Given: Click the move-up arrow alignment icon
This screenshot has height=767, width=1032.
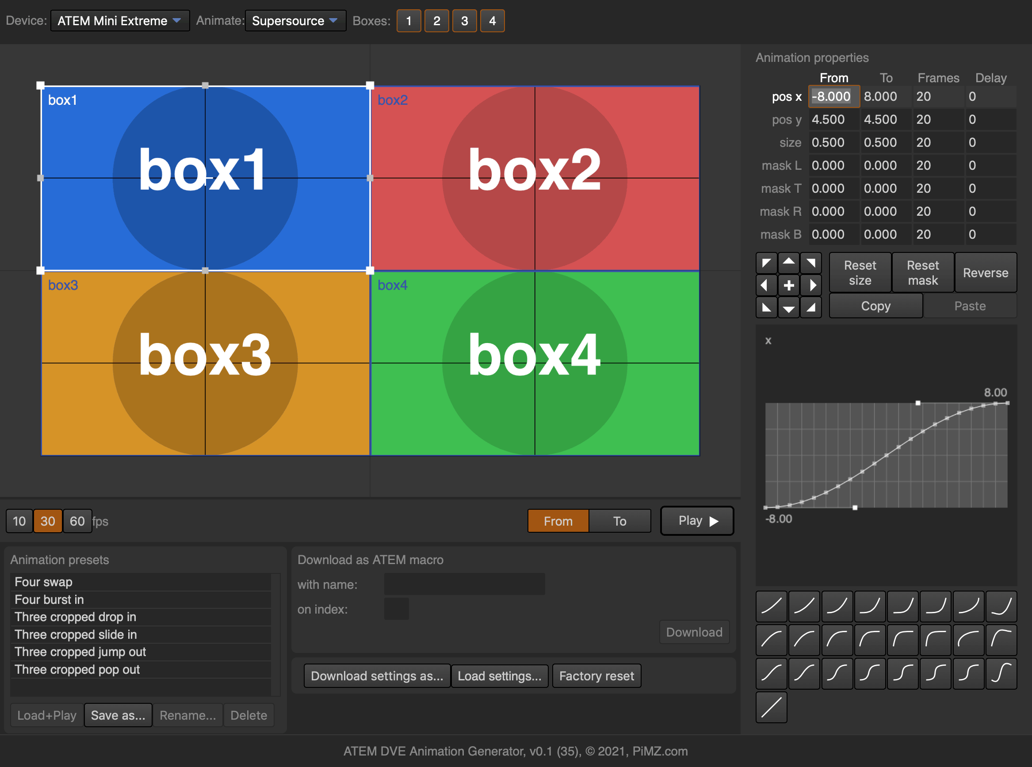Looking at the screenshot, I should click(x=788, y=263).
